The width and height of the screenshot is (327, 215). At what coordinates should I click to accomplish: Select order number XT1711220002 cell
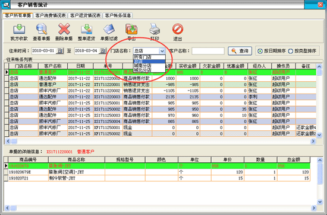[108, 91]
